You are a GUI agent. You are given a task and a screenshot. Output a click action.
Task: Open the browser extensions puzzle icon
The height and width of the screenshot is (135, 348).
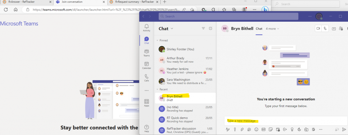pyautogui.click(x=213, y=10)
